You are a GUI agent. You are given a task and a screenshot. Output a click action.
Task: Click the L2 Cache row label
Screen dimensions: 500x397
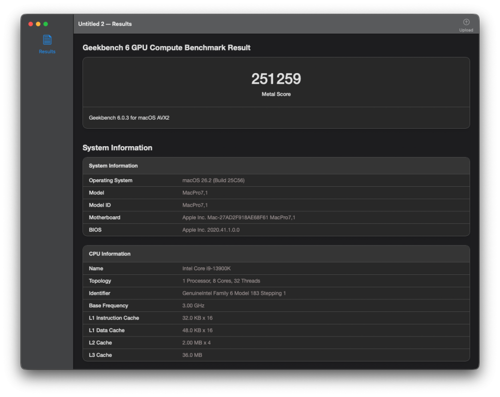(x=100, y=343)
